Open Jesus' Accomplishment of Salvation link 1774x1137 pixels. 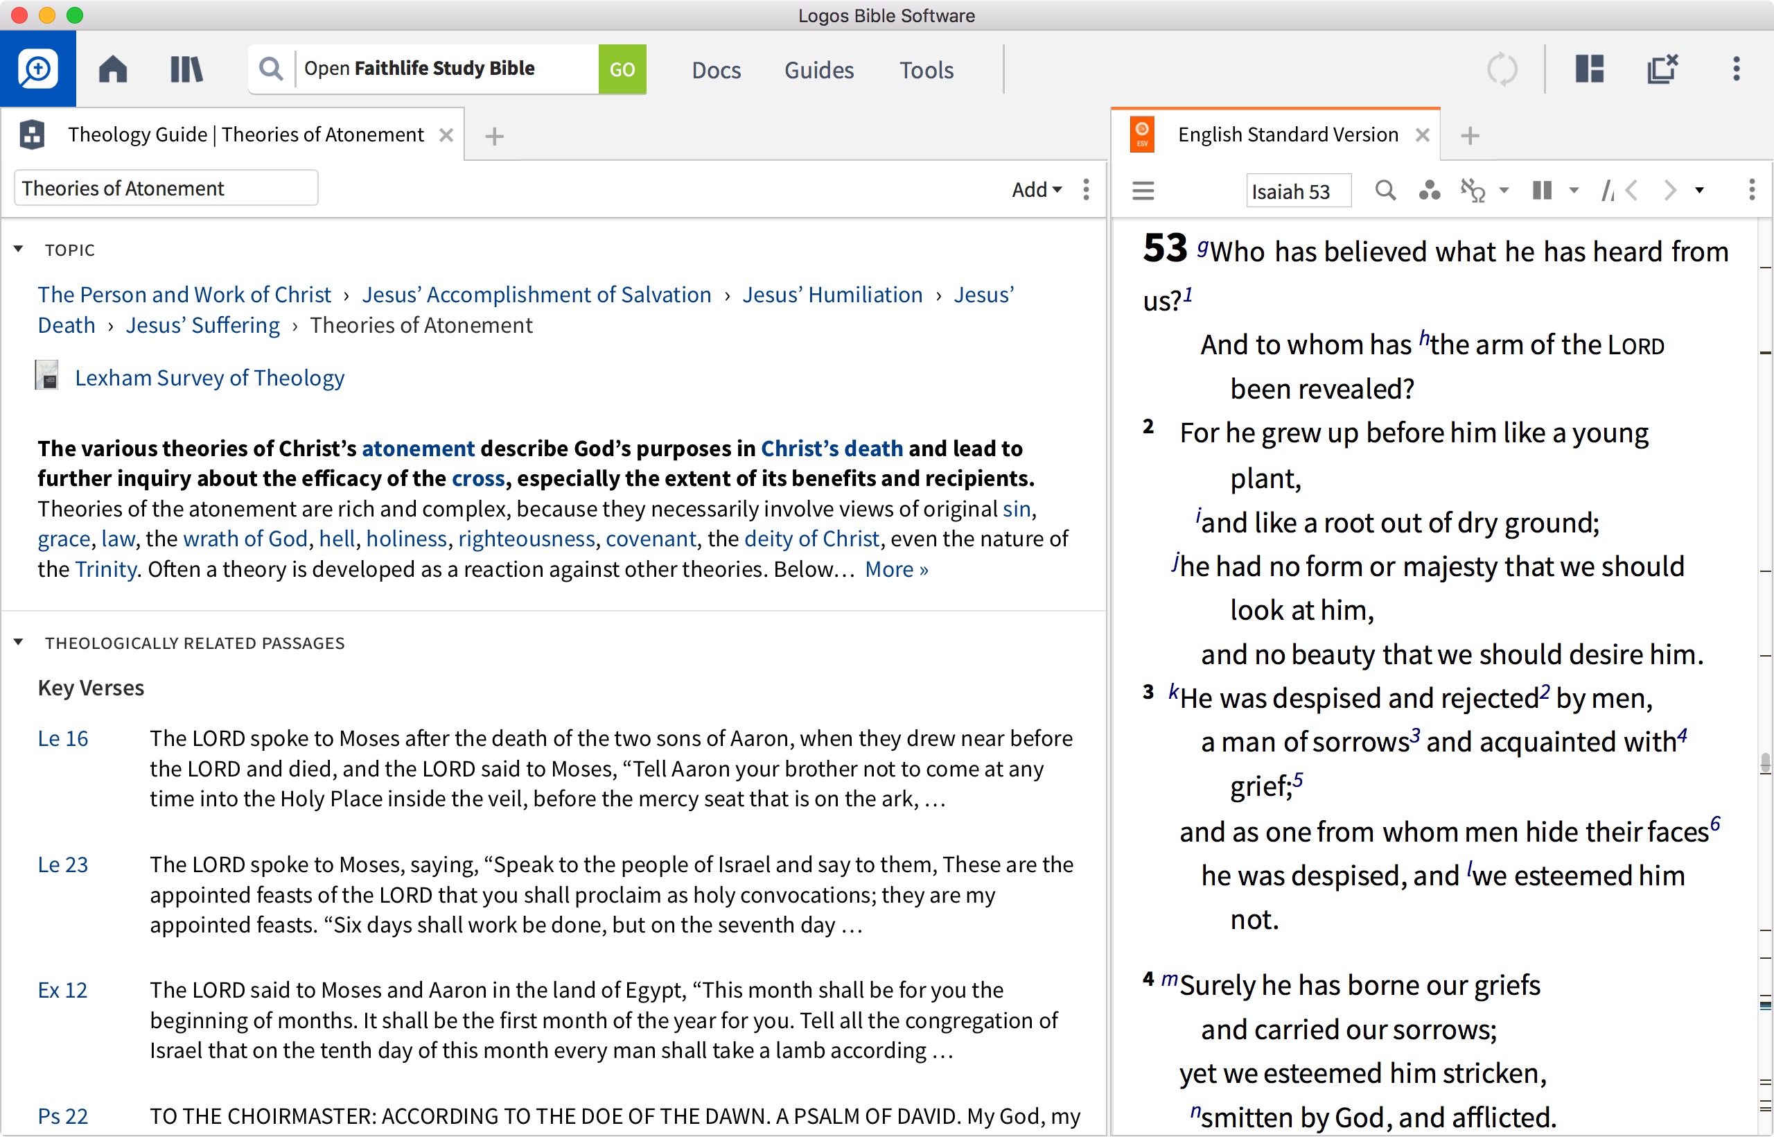[536, 295]
